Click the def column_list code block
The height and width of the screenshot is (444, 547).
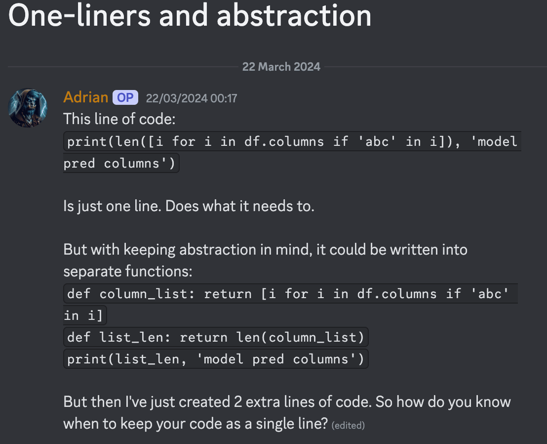pos(290,304)
